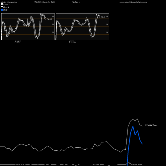Click the '22.61Close' price label
This screenshot has height=166, width=166.
pos(151,125)
